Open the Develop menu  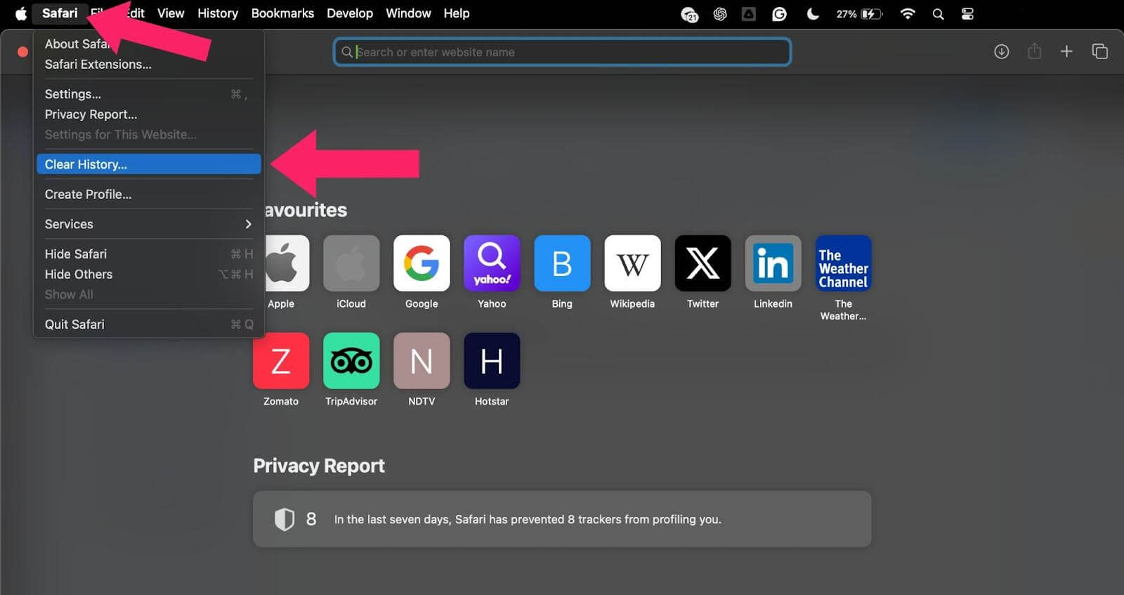350,13
